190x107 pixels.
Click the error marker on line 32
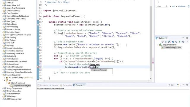[38, 67]
